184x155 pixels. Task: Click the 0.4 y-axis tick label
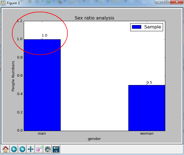click(x=20, y=94)
